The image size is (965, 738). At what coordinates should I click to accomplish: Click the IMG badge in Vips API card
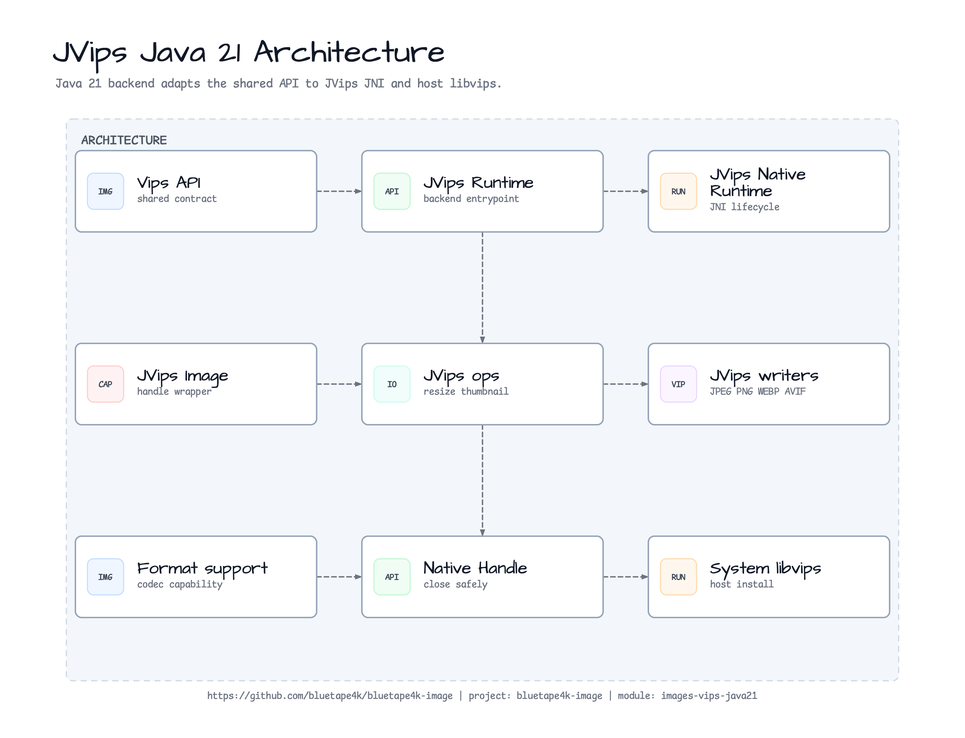pos(106,192)
